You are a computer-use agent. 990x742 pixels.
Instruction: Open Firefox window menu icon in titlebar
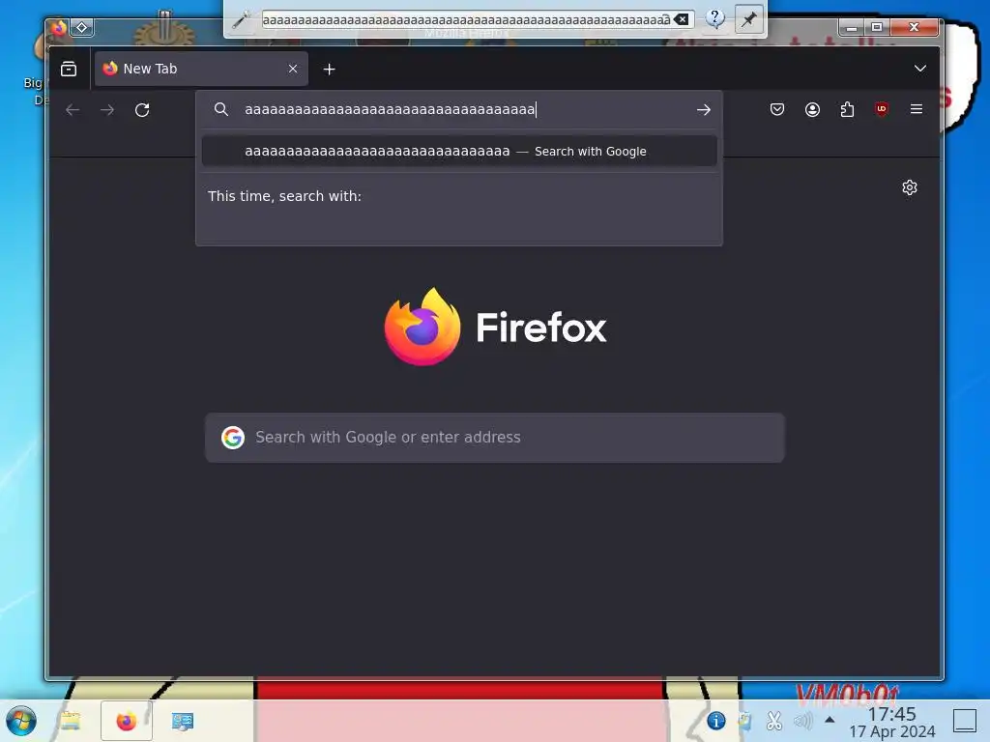pos(59,27)
